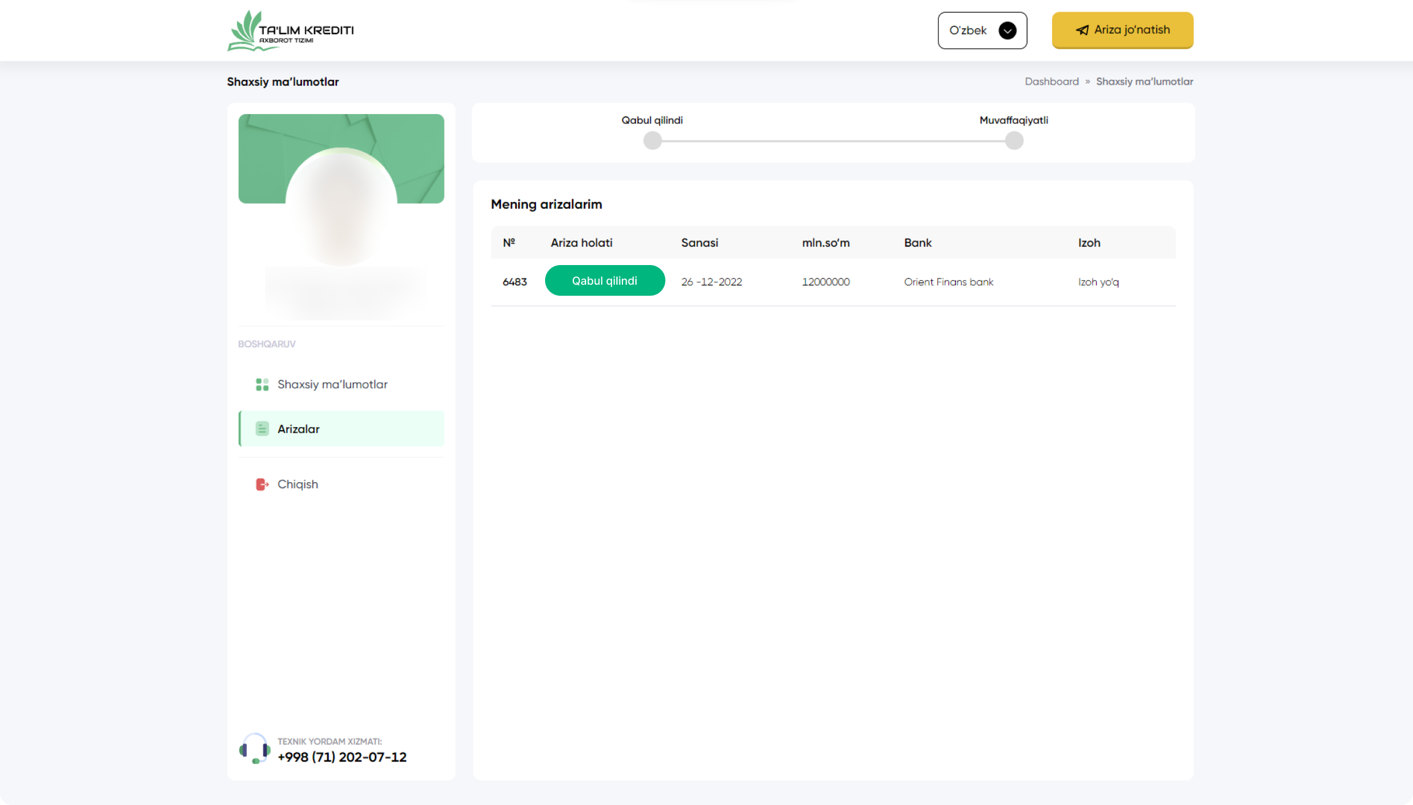Screen dimensions: 1413x805
Task: Click Orient Finans bank cell
Action: click(948, 282)
